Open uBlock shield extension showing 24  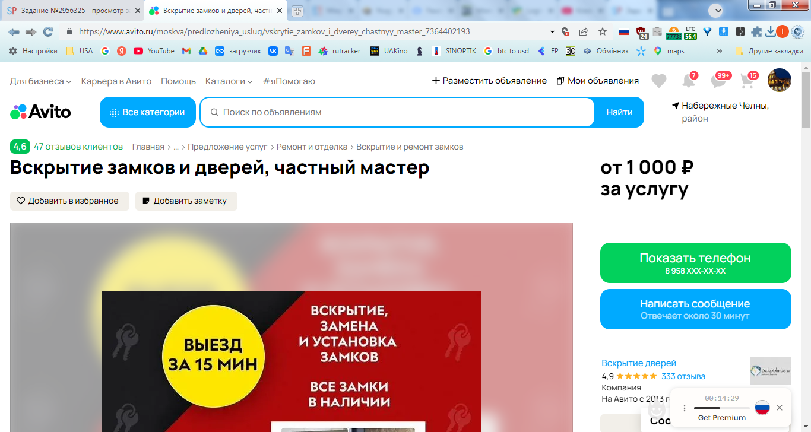642,32
